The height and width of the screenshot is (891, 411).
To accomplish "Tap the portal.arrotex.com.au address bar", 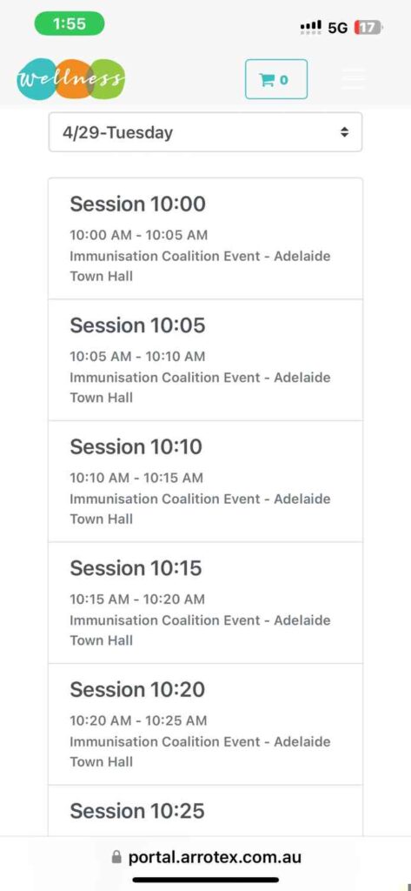I will coord(205,856).
